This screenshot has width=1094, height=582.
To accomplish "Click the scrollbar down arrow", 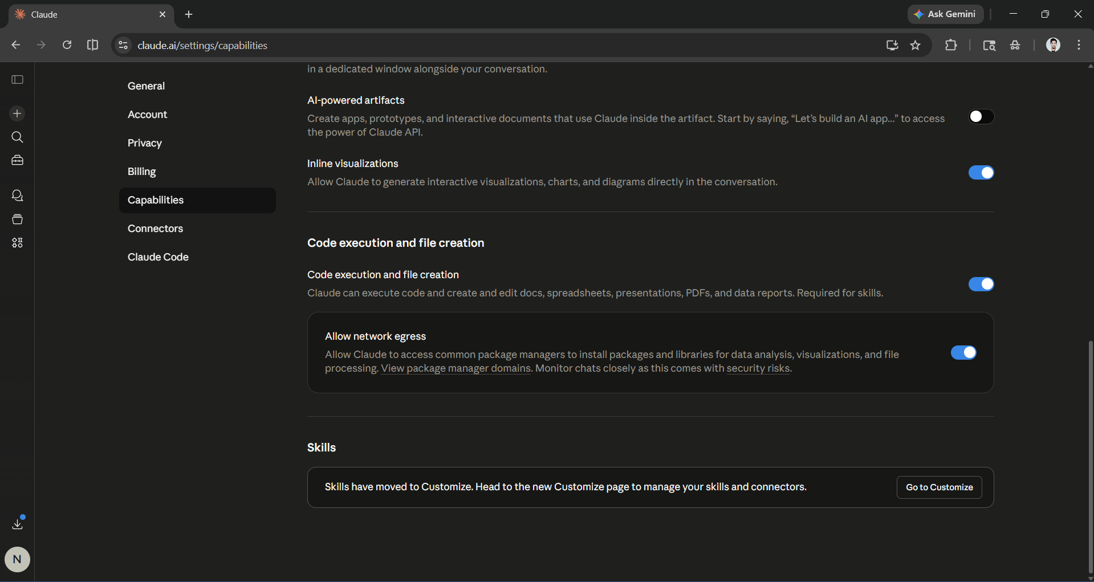I will (x=1090, y=578).
